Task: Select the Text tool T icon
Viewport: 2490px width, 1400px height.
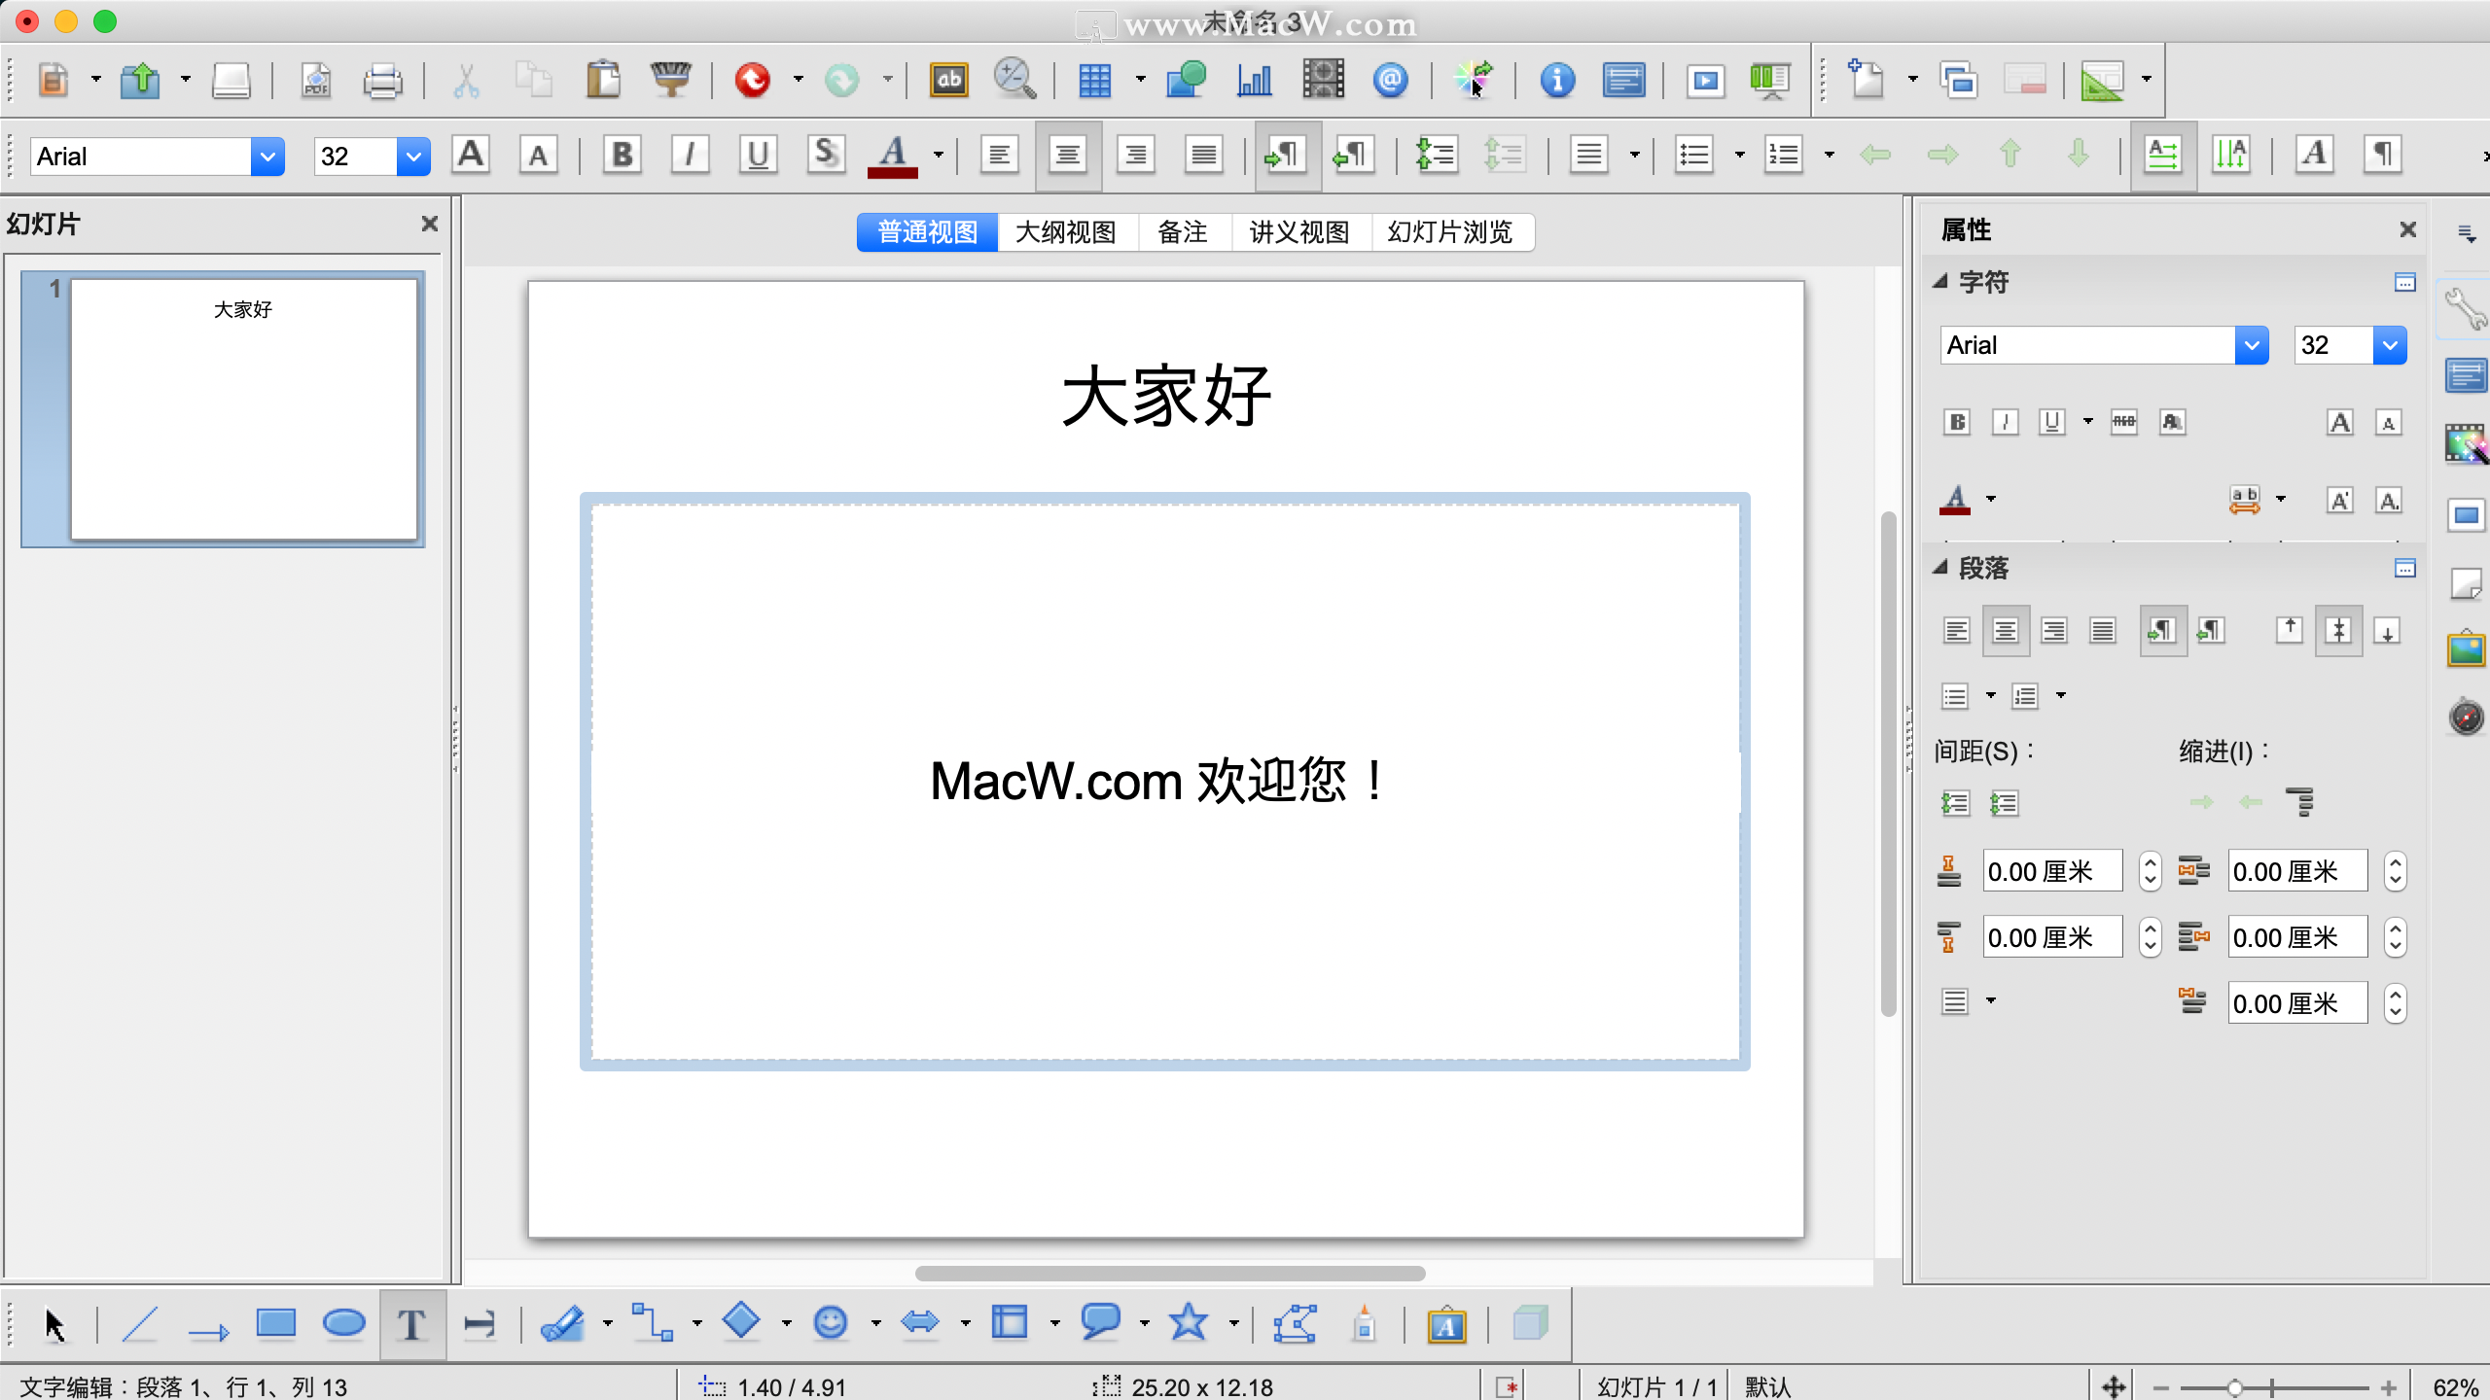Action: tap(411, 1324)
